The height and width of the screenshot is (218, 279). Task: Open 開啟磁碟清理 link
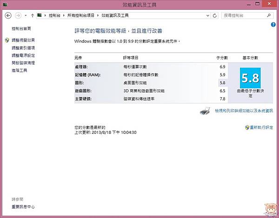coord(23,63)
